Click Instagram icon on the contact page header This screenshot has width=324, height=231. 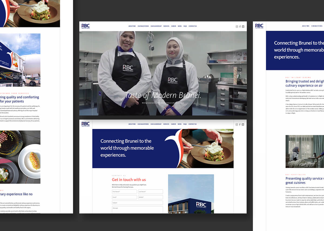click(x=237, y=125)
